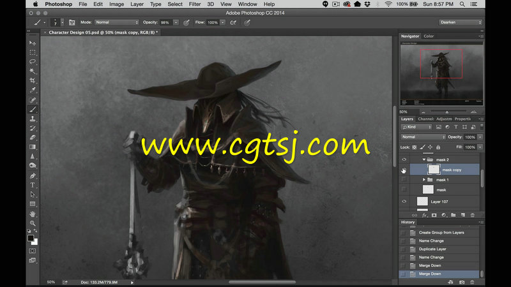Click the Navigator zoom slider
The image size is (511, 287).
point(448,112)
